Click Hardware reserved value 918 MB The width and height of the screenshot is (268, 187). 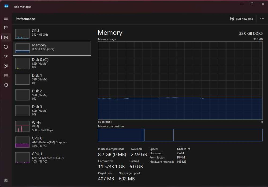[181, 162]
